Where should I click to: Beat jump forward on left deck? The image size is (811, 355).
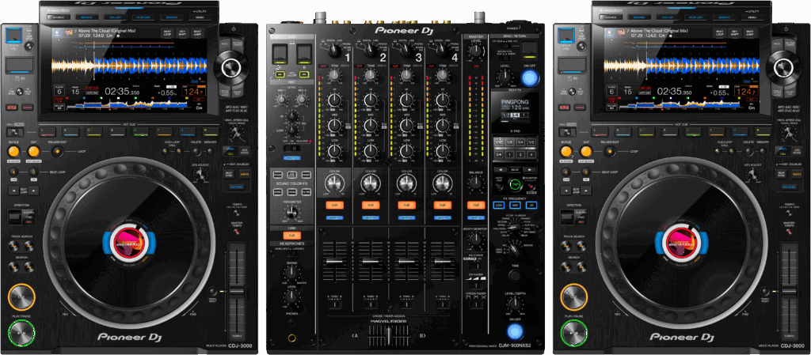33,191
